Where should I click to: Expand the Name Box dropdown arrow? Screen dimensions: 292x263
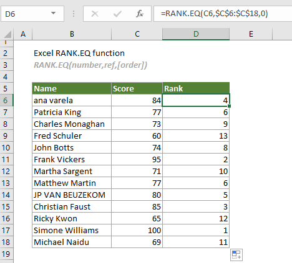click(x=53, y=14)
